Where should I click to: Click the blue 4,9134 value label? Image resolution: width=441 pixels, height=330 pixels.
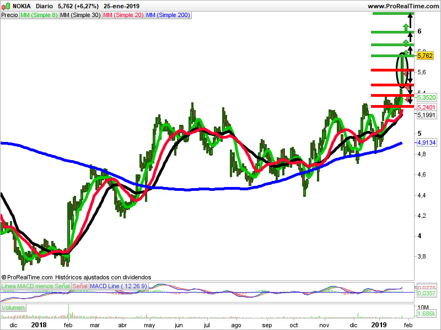[427, 142]
